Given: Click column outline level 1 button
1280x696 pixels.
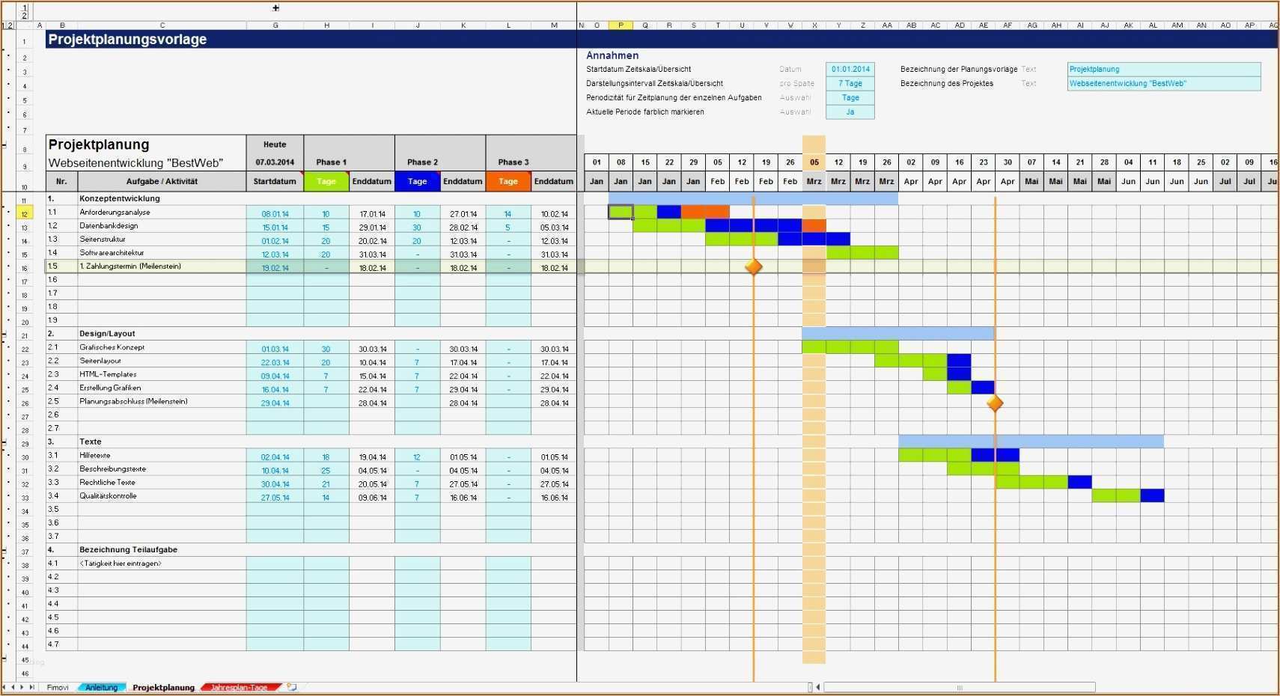Looking at the screenshot, I should click(24, 7).
